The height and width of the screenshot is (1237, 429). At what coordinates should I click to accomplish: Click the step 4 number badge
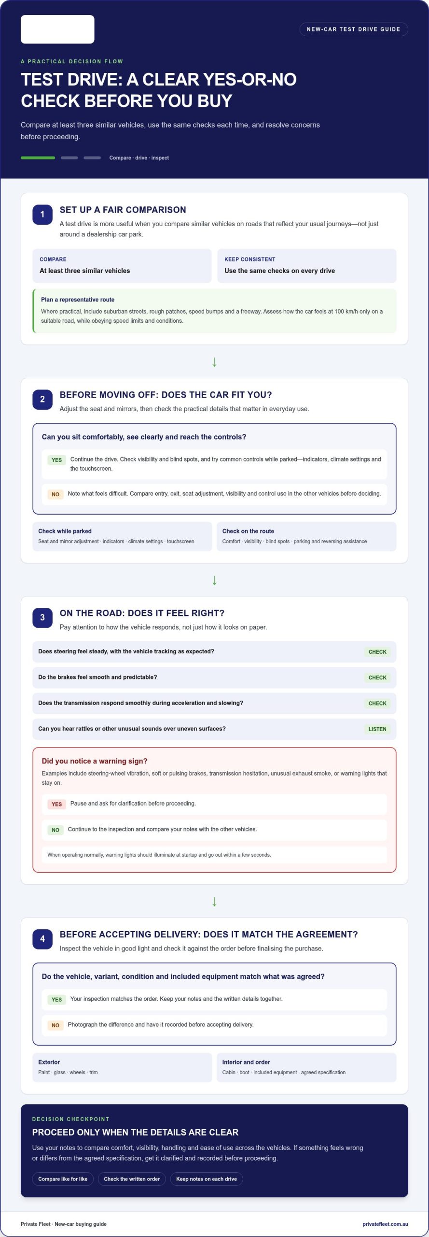pyautogui.click(x=42, y=939)
